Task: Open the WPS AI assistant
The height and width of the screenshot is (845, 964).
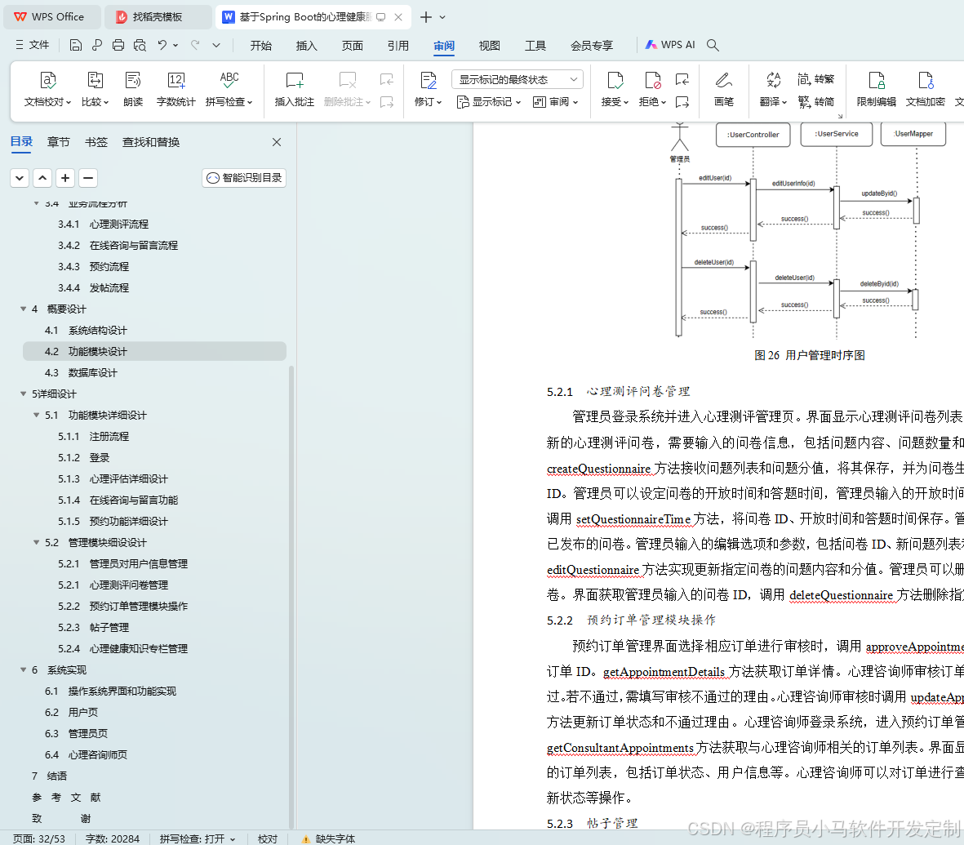Action: click(x=669, y=45)
